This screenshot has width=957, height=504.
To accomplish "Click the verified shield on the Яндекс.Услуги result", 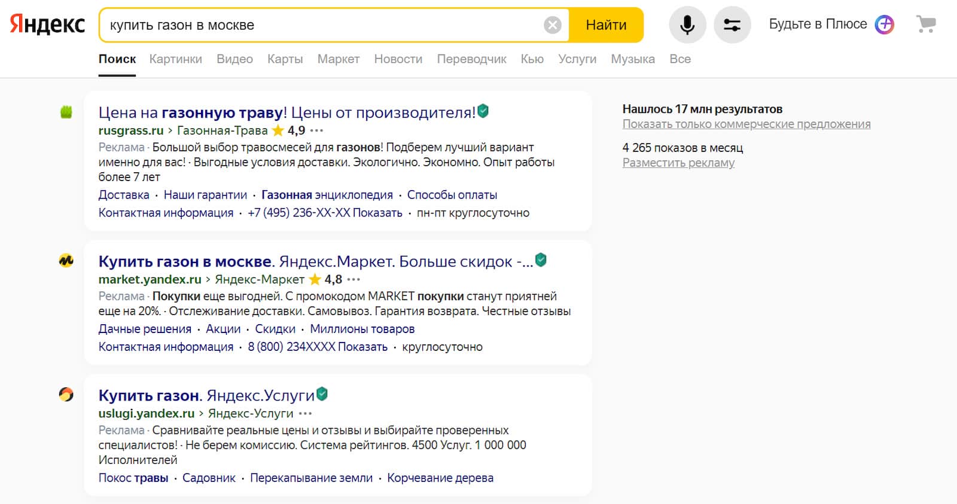I will point(322,393).
